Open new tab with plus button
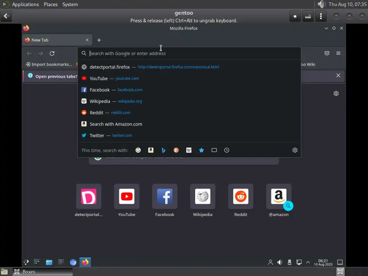368x276 pixels. pyautogui.click(x=99, y=40)
